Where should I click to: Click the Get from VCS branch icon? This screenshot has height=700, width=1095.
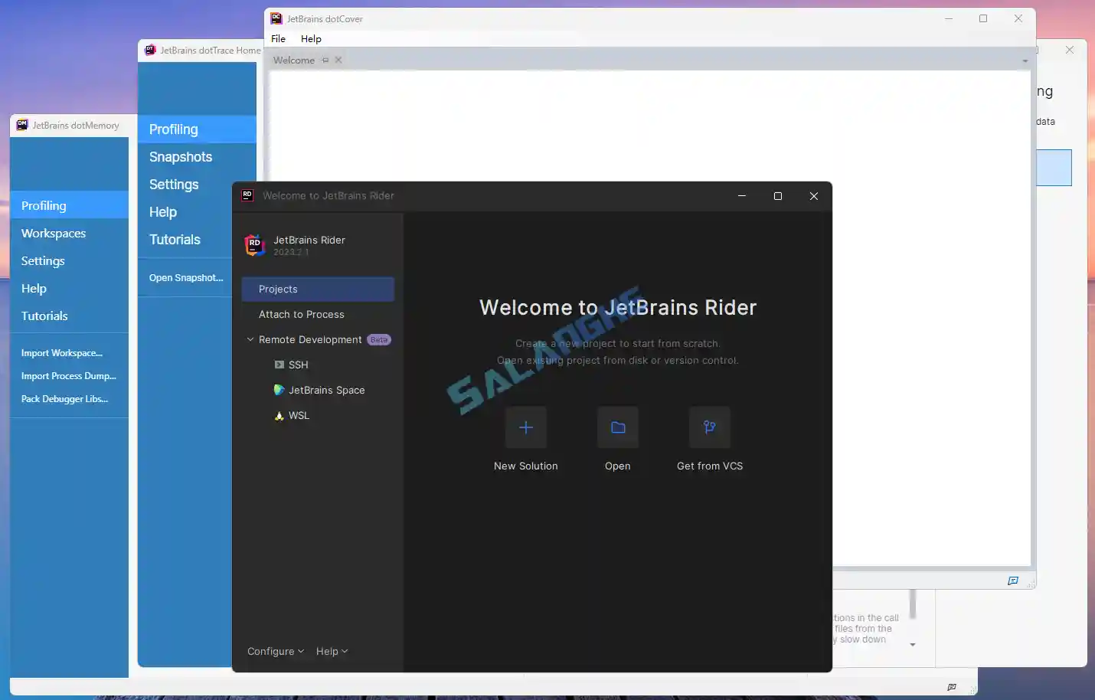710,427
